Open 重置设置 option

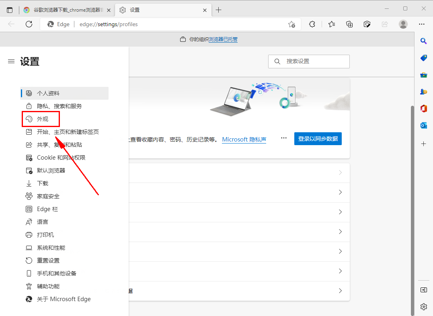click(65, 261)
